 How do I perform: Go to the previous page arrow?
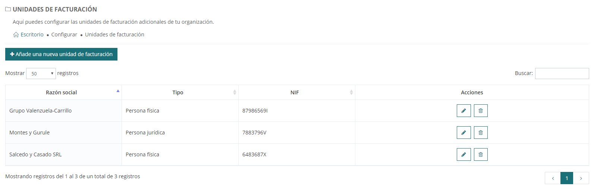[x=553, y=178]
